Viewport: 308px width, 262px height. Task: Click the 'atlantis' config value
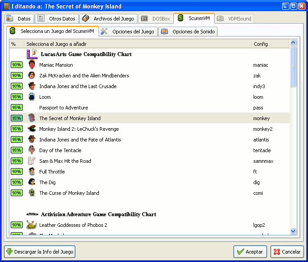[x=261, y=140]
